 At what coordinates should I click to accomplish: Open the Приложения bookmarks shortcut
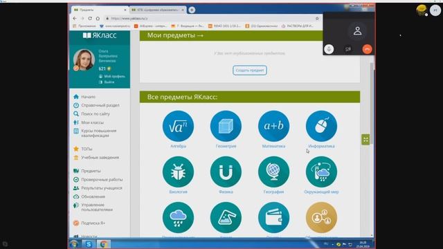(x=84, y=26)
